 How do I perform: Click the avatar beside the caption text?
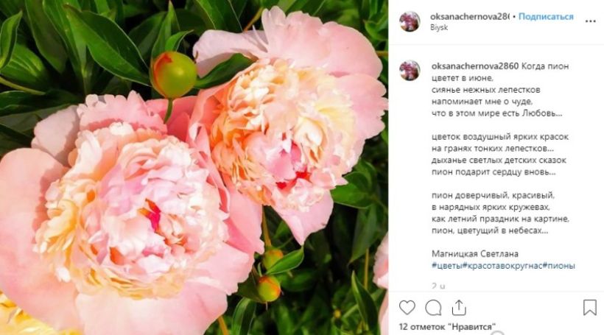tap(410, 71)
